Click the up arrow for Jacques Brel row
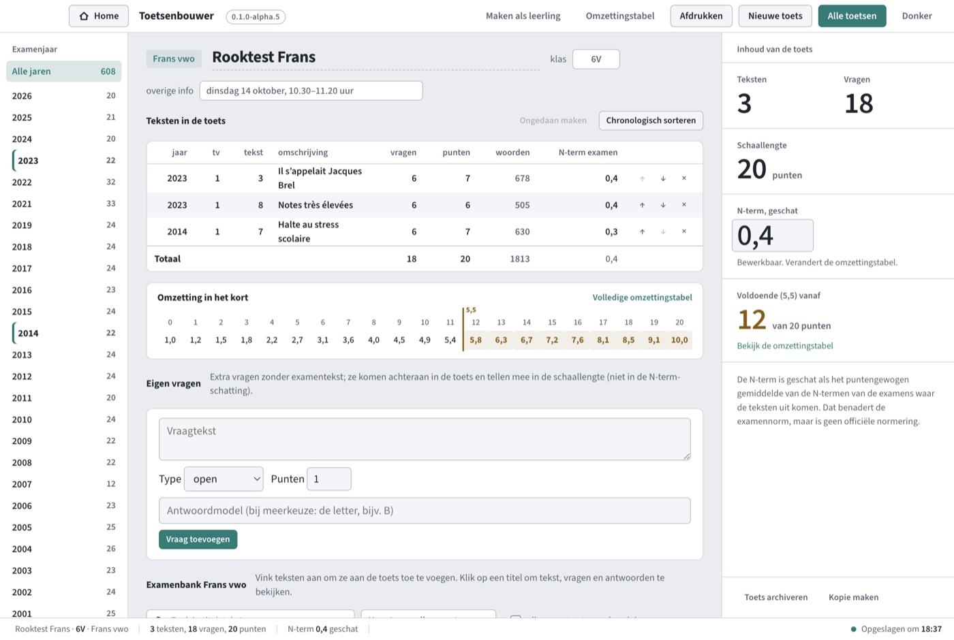Image resolution: width=954 pixels, height=640 pixels. point(642,178)
